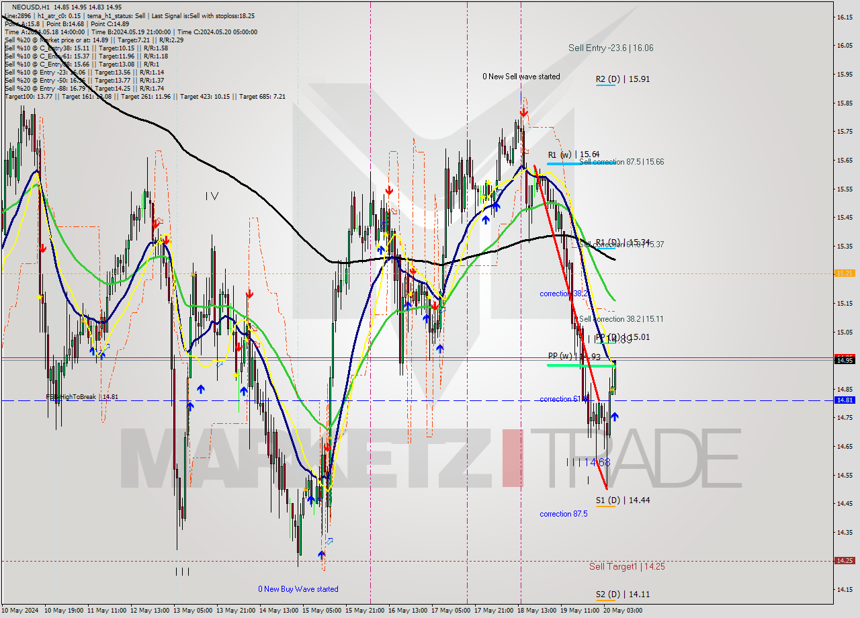Click the blue 14.81 price tag

[845, 400]
